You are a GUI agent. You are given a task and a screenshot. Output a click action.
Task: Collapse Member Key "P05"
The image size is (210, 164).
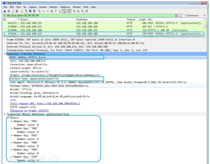tap(12, 121)
